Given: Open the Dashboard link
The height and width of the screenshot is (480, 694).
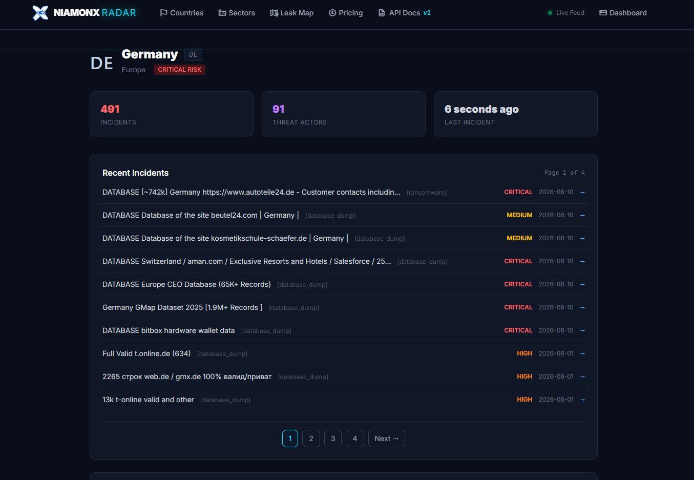Looking at the screenshot, I should [623, 13].
